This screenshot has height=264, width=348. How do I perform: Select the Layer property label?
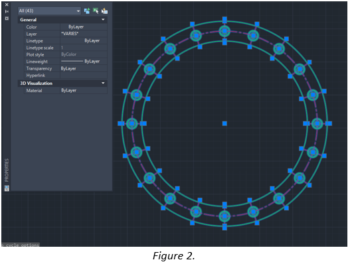[31, 34]
